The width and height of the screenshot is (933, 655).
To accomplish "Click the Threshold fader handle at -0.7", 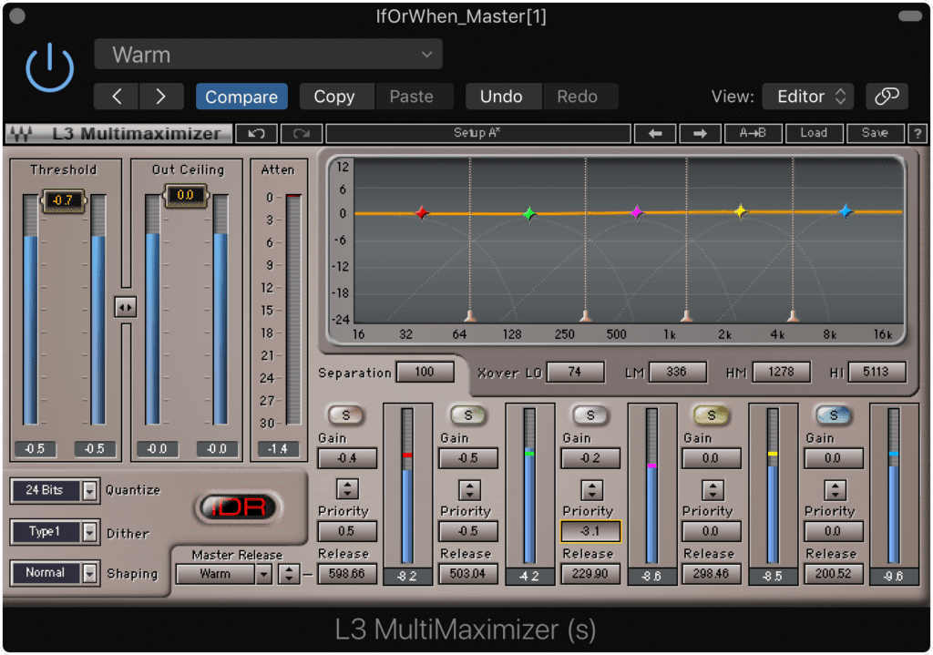I will point(63,201).
